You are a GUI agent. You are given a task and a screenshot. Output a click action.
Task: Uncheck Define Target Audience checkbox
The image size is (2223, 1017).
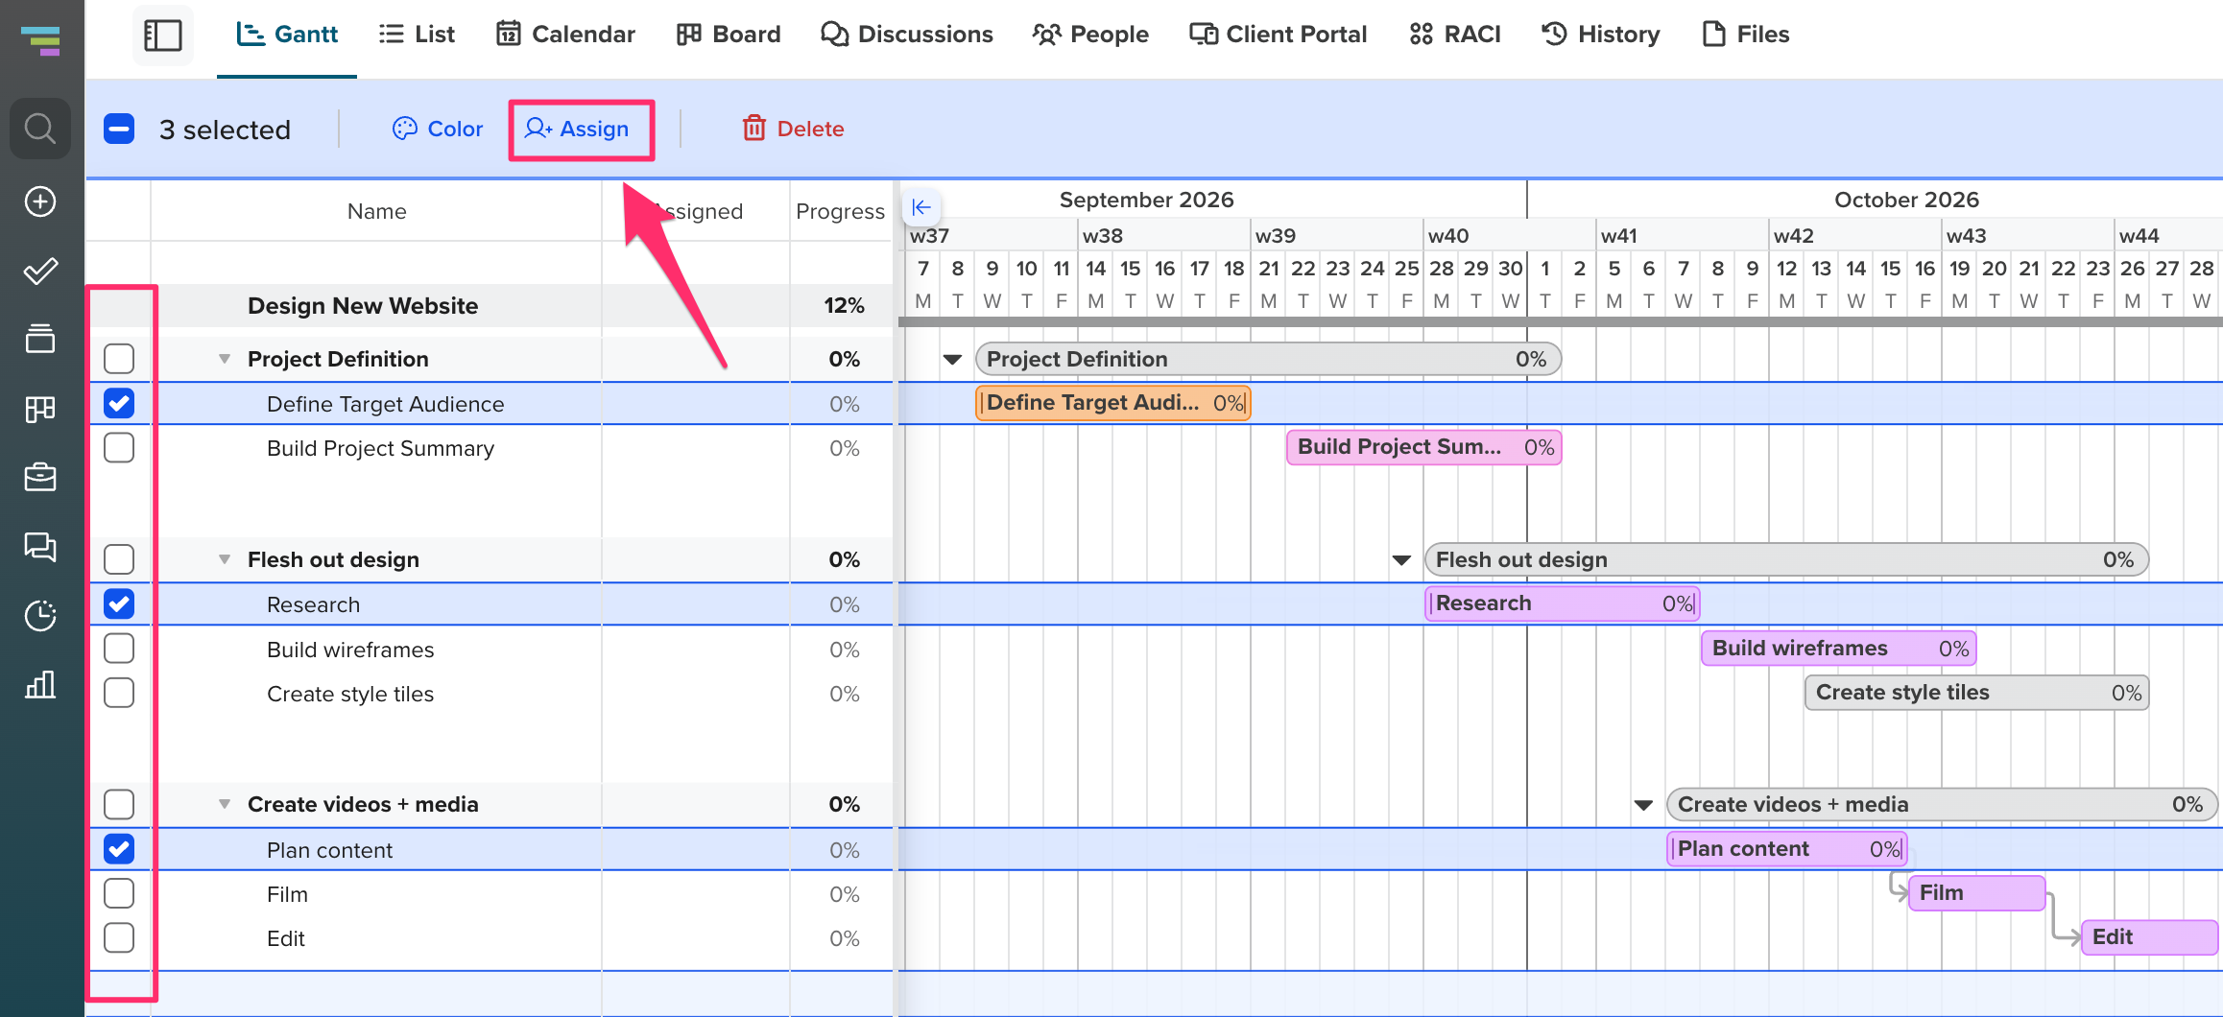pyautogui.click(x=119, y=404)
